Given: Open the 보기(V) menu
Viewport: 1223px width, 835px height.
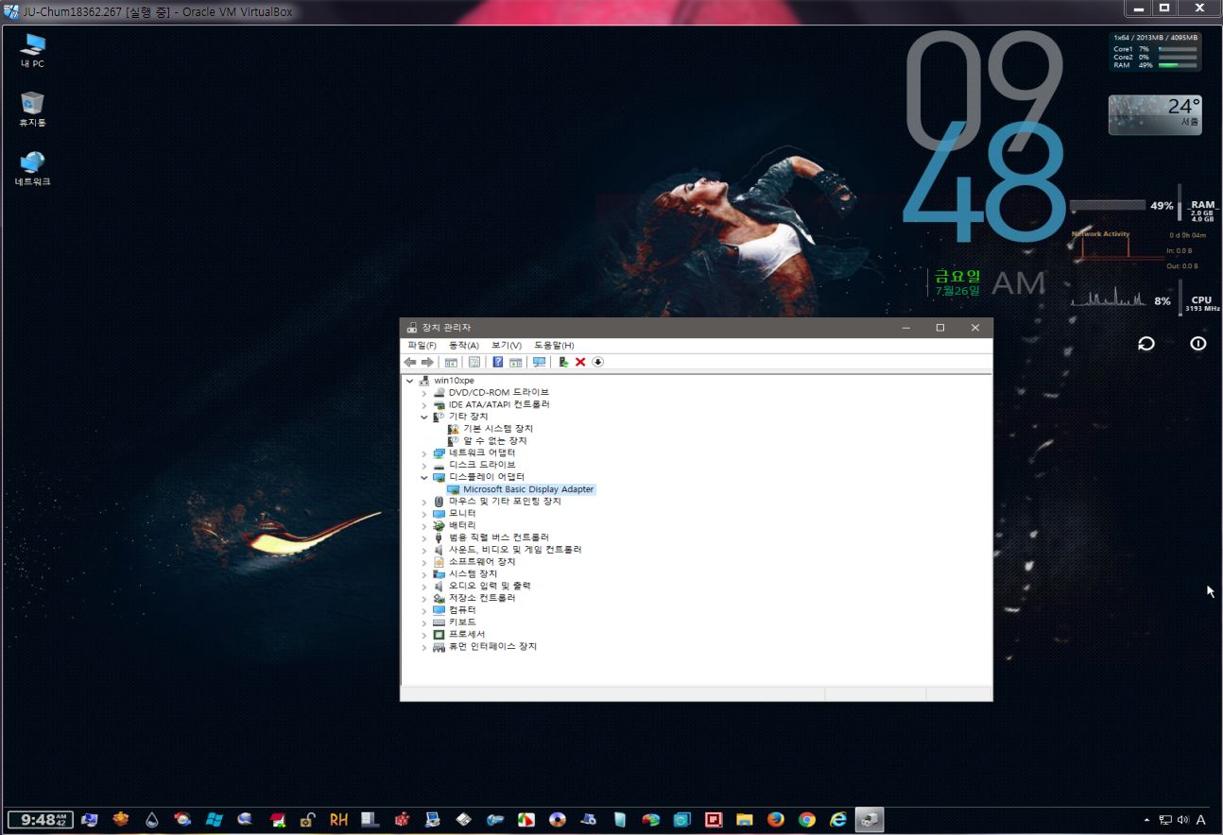Looking at the screenshot, I should click(x=507, y=346).
